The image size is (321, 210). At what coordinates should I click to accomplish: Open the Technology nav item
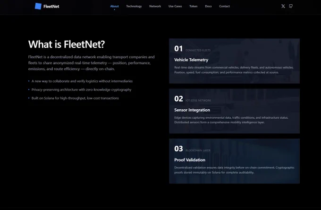(134, 6)
